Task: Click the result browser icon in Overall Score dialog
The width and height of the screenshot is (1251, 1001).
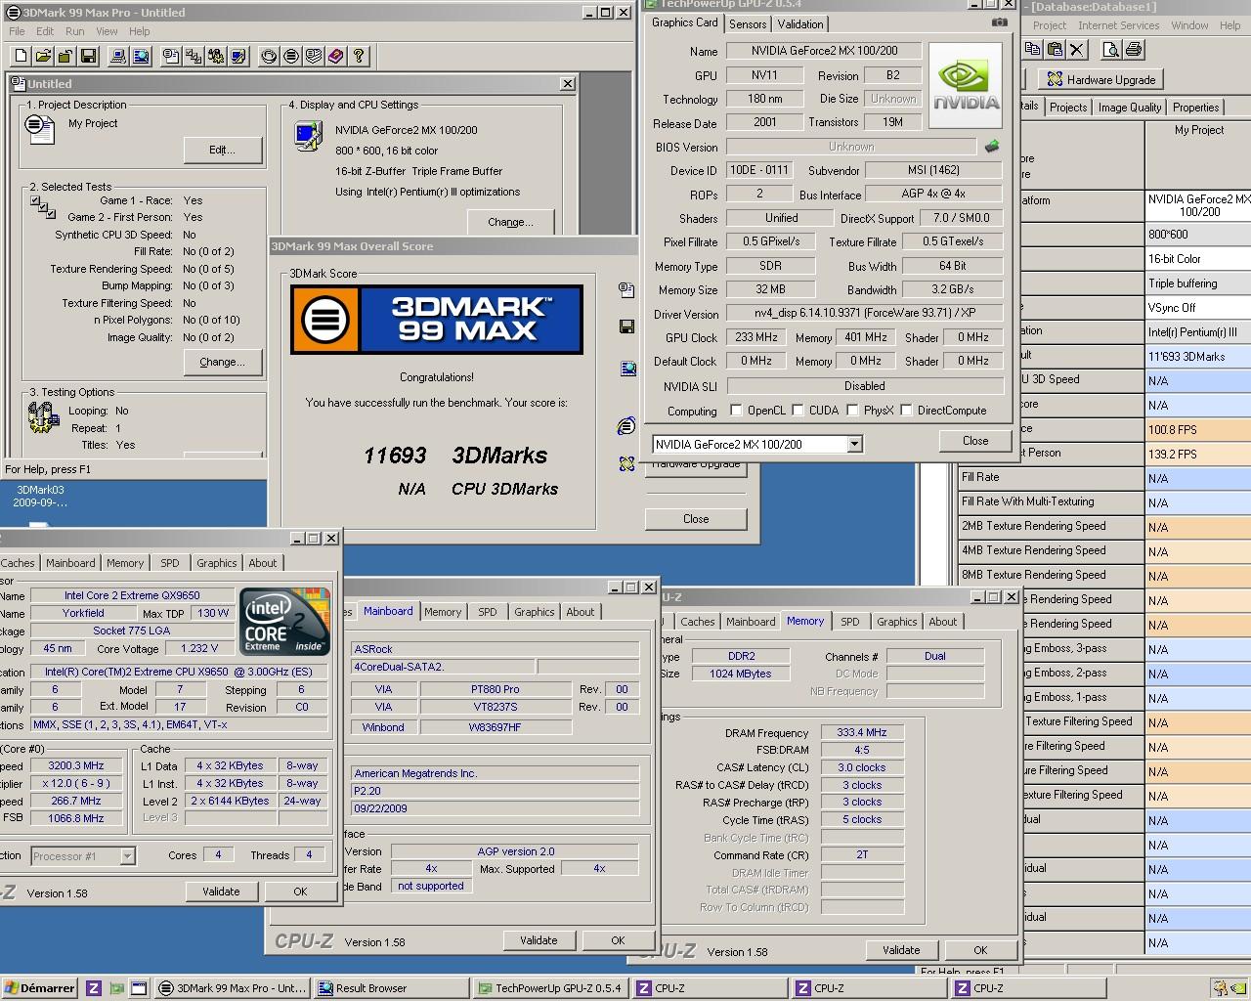Action: coord(627,368)
